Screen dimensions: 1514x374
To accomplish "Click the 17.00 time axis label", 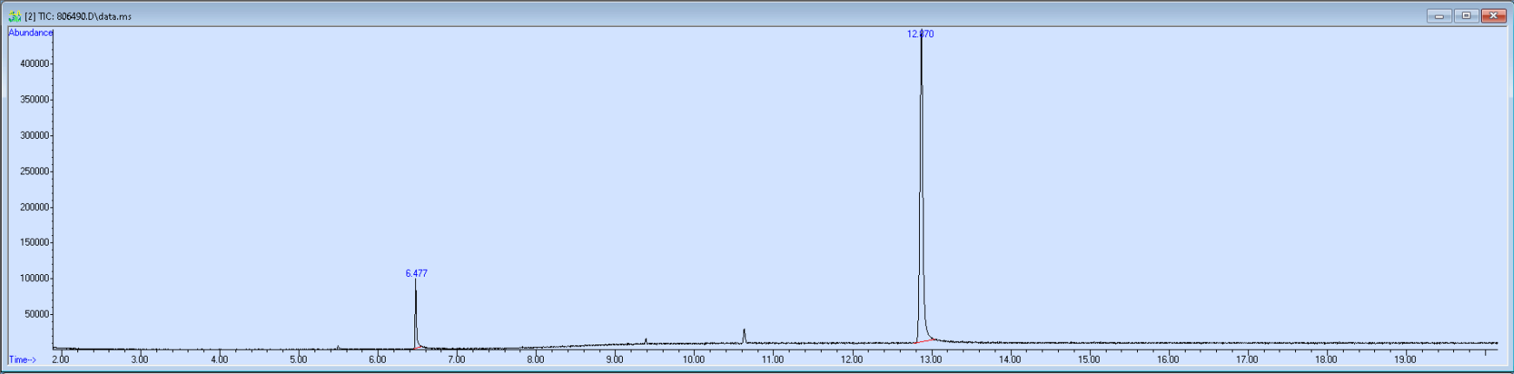I will [x=1246, y=359].
